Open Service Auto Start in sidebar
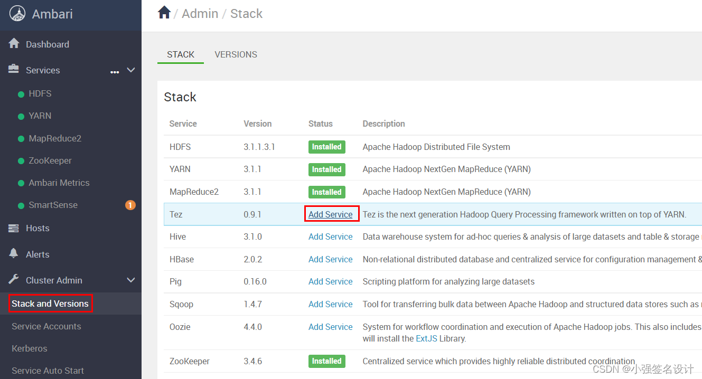Image resolution: width=702 pixels, height=379 pixels. (x=48, y=371)
